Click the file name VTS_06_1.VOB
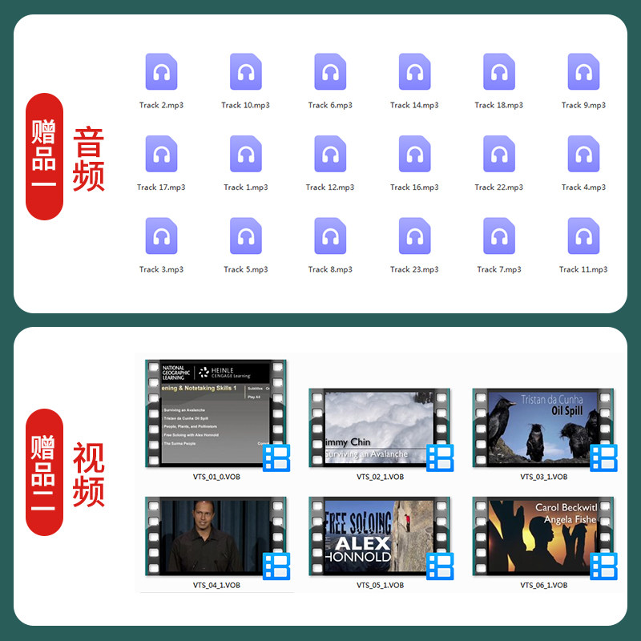Screen dimensions: 641x641 544,585
